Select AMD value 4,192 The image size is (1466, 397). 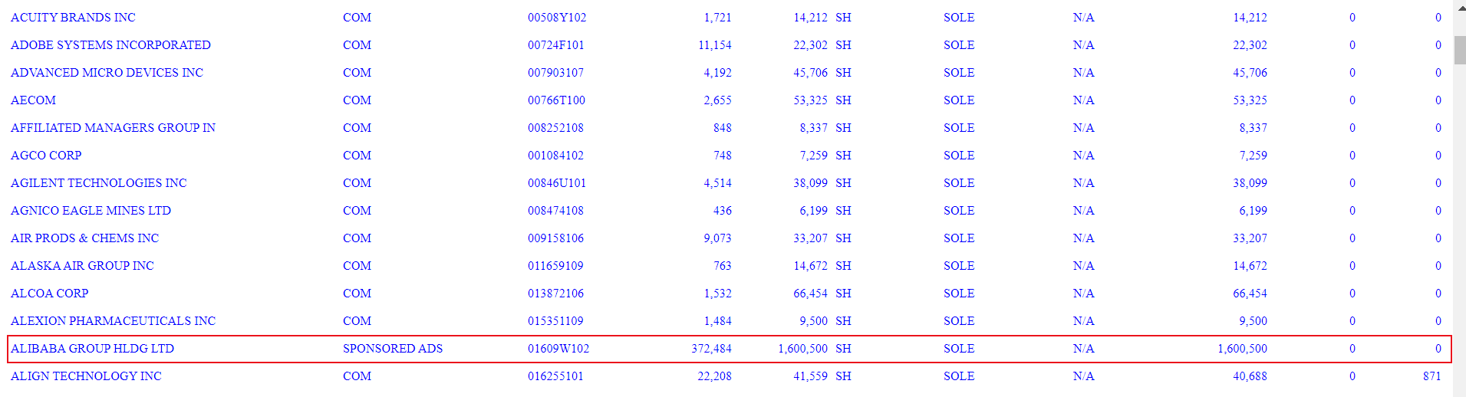717,73
